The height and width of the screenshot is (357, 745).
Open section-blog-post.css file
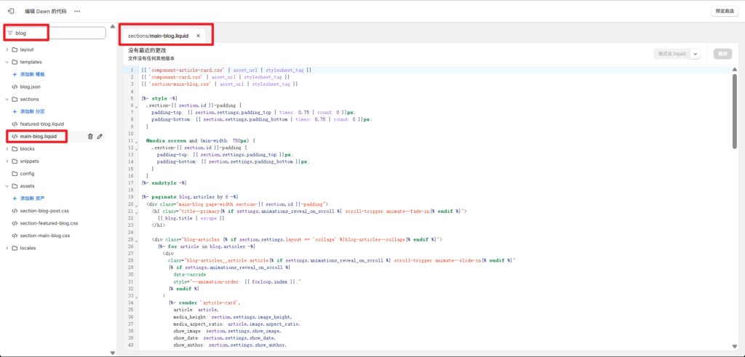click(x=44, y=210)
